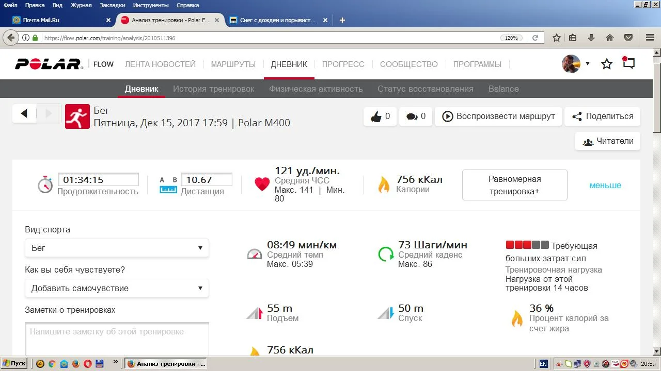The width and height of the screenshot is (661, 371).
Task: Switch to the Снег с дождем tab
Action: [x=279, y=20]
